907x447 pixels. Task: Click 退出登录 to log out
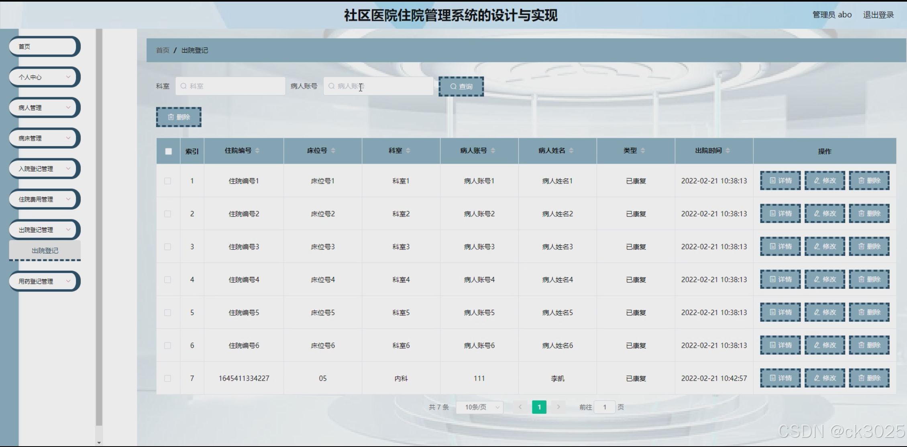pos(878,15)
